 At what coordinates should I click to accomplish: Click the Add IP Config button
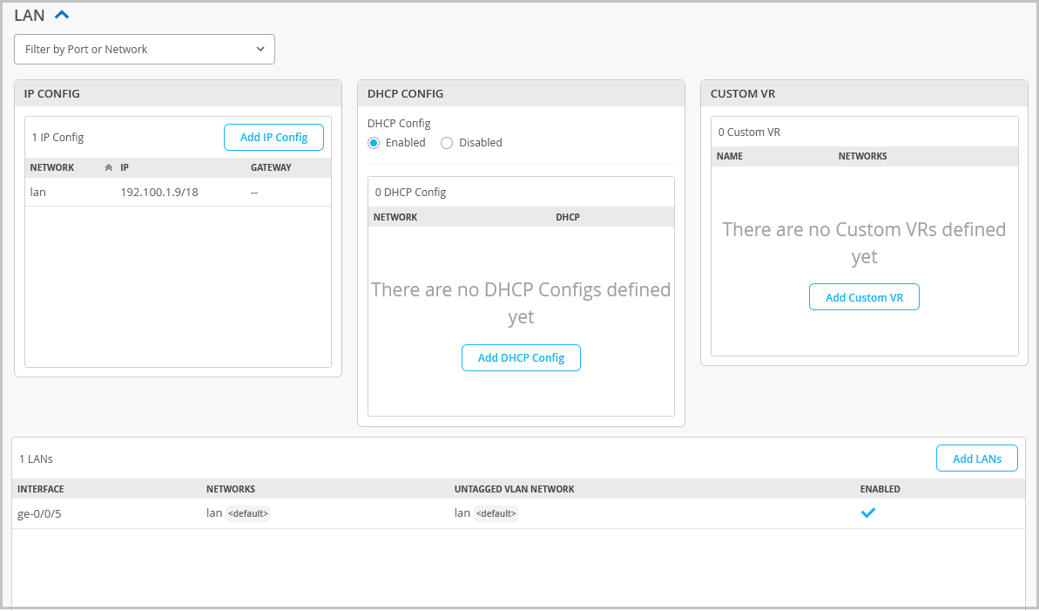point(273,137)
